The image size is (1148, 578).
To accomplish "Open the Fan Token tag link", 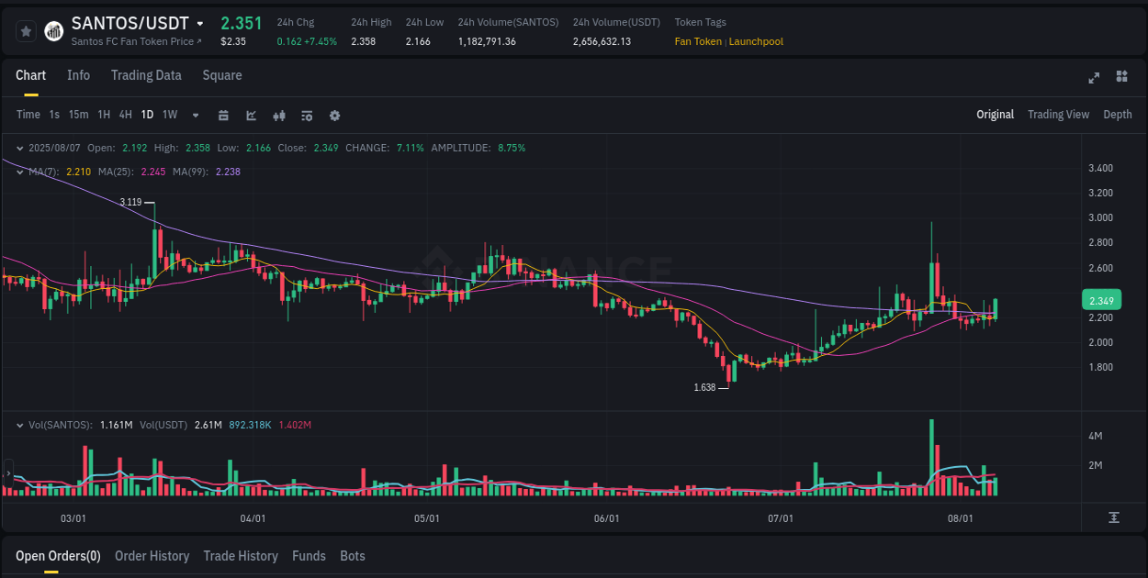I will tap(698, 41).
